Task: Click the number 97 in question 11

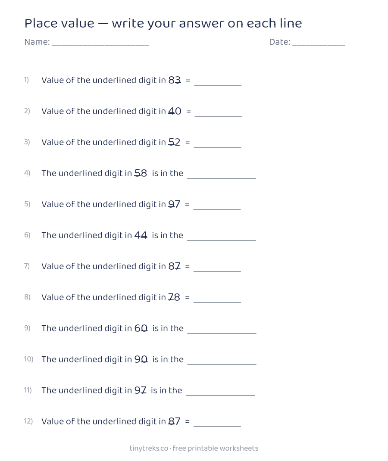Action: point(140,390)
